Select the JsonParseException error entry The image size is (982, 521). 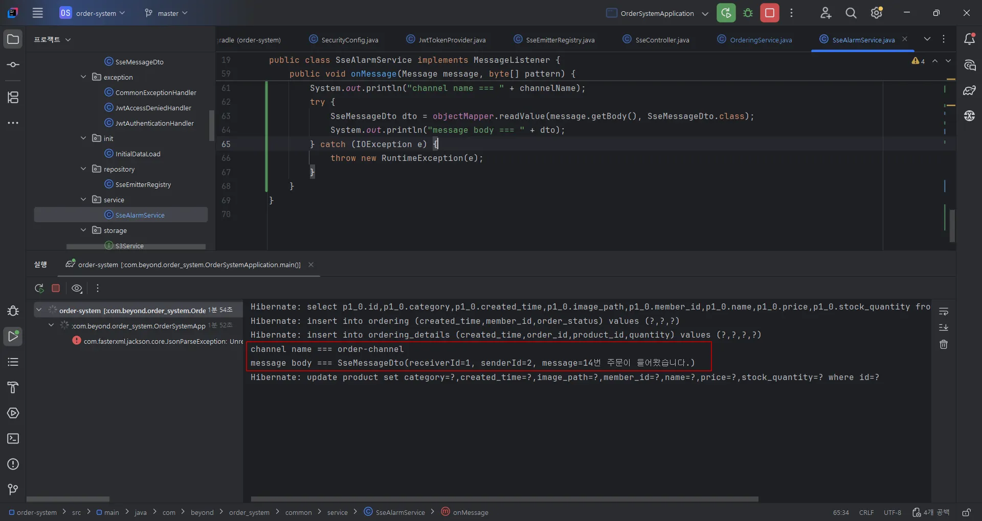pyautogui.click(x=158, y=341)
